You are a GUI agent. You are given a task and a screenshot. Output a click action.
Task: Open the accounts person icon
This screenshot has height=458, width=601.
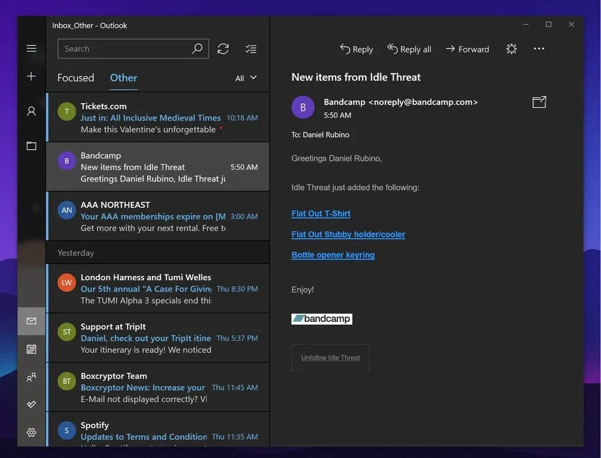pyautogui.click(x=31, y=111)
